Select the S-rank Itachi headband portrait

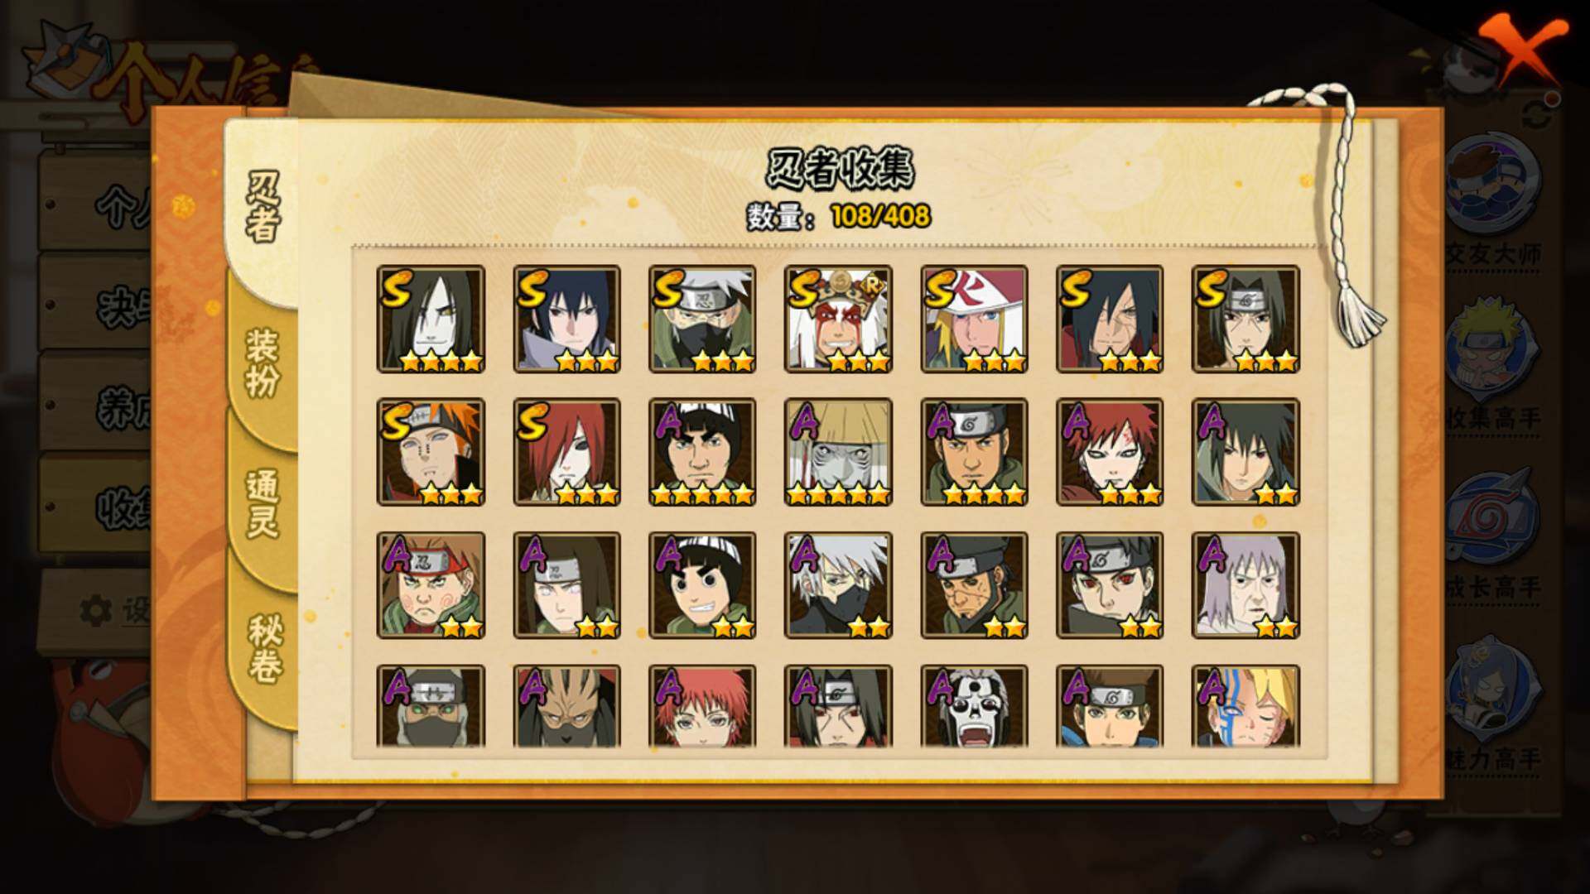(x=1245, y=319)
